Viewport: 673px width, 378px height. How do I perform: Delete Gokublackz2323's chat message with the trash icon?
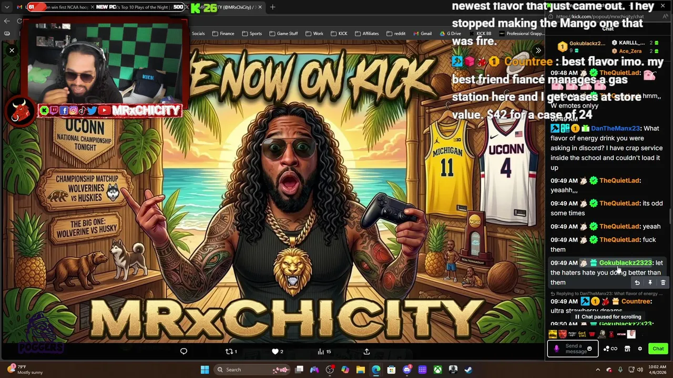point(663,283)
